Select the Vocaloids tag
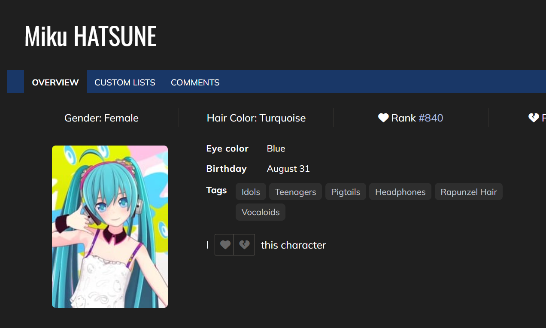 [261, 212]
